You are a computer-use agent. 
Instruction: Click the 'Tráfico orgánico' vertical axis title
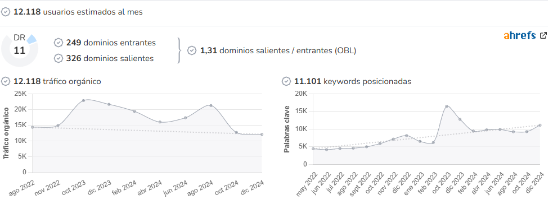point(6,133)
